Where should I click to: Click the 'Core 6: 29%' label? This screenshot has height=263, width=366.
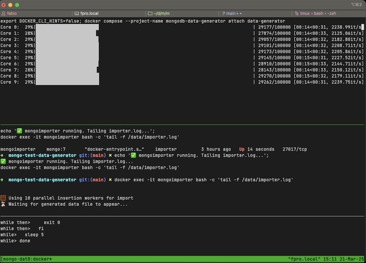click(17, 64)
